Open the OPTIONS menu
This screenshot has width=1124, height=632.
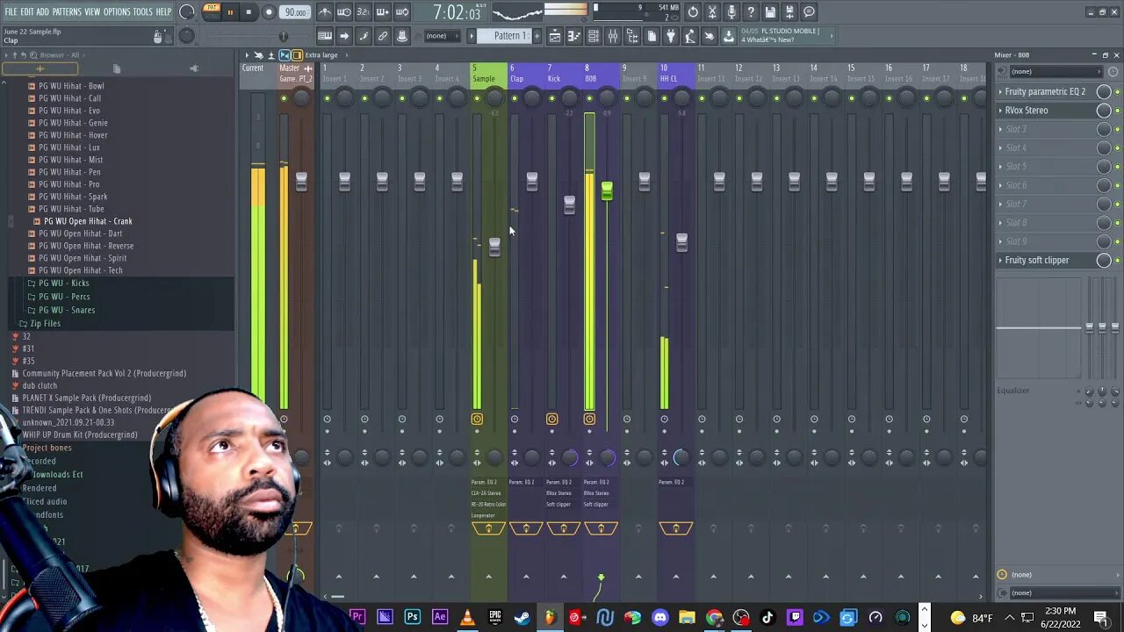(117, 12)
